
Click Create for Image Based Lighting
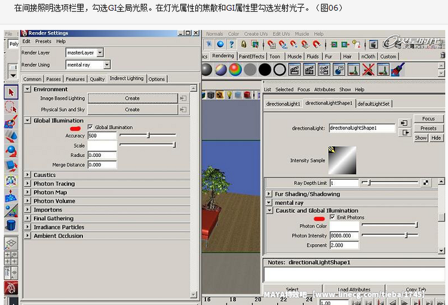click(132, 98)
